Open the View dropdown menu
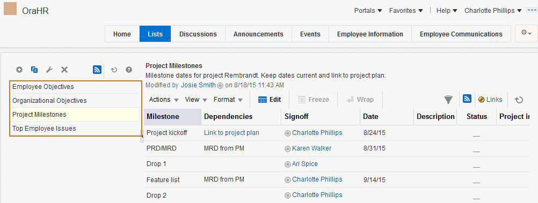The height and width of the screenshot is (203, 538). click(196, 100)
